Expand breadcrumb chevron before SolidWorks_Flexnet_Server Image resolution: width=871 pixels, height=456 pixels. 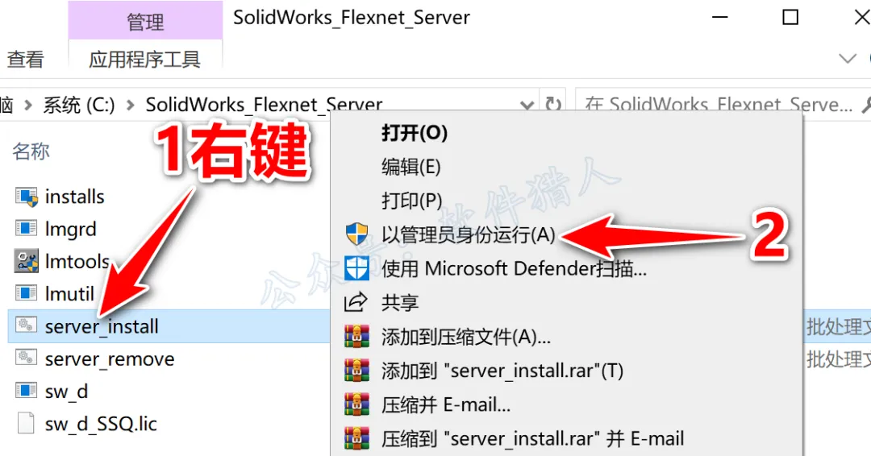point(131,104)
